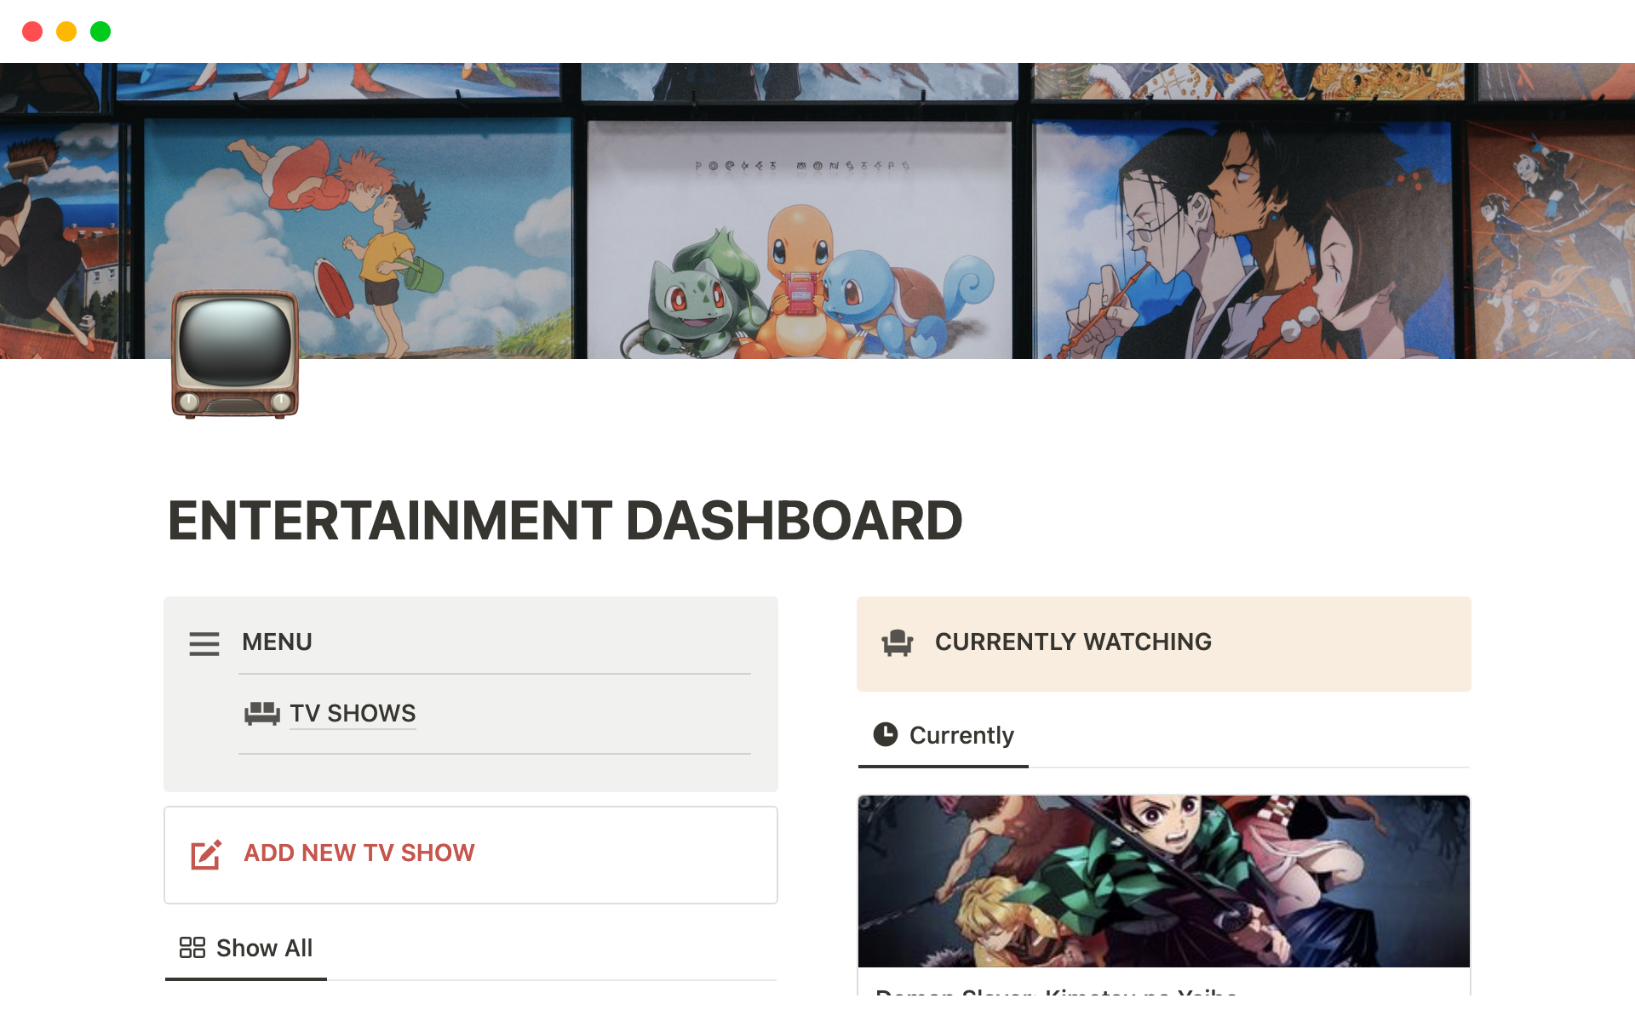This screenshot has height=1021, width=1635.
Task: Click the gallery grid icon beside Show All
Action: 192,948
